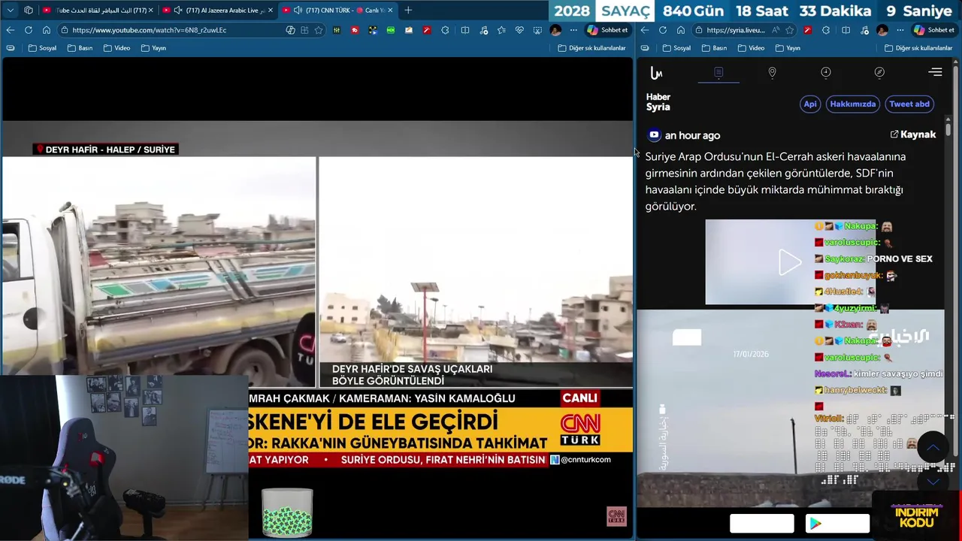
Task: Click the Google Play store badge
Action: point(837,524)
